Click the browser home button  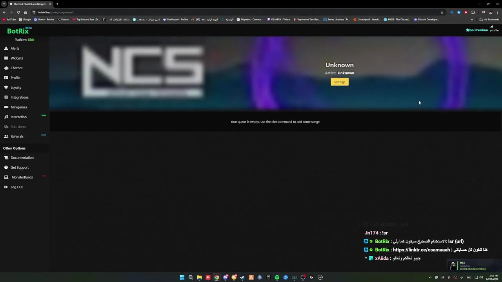click(25, 12)
